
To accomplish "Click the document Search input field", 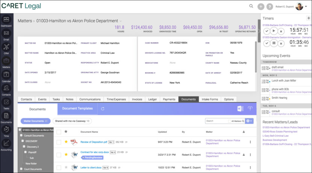I will pos(217,121).
